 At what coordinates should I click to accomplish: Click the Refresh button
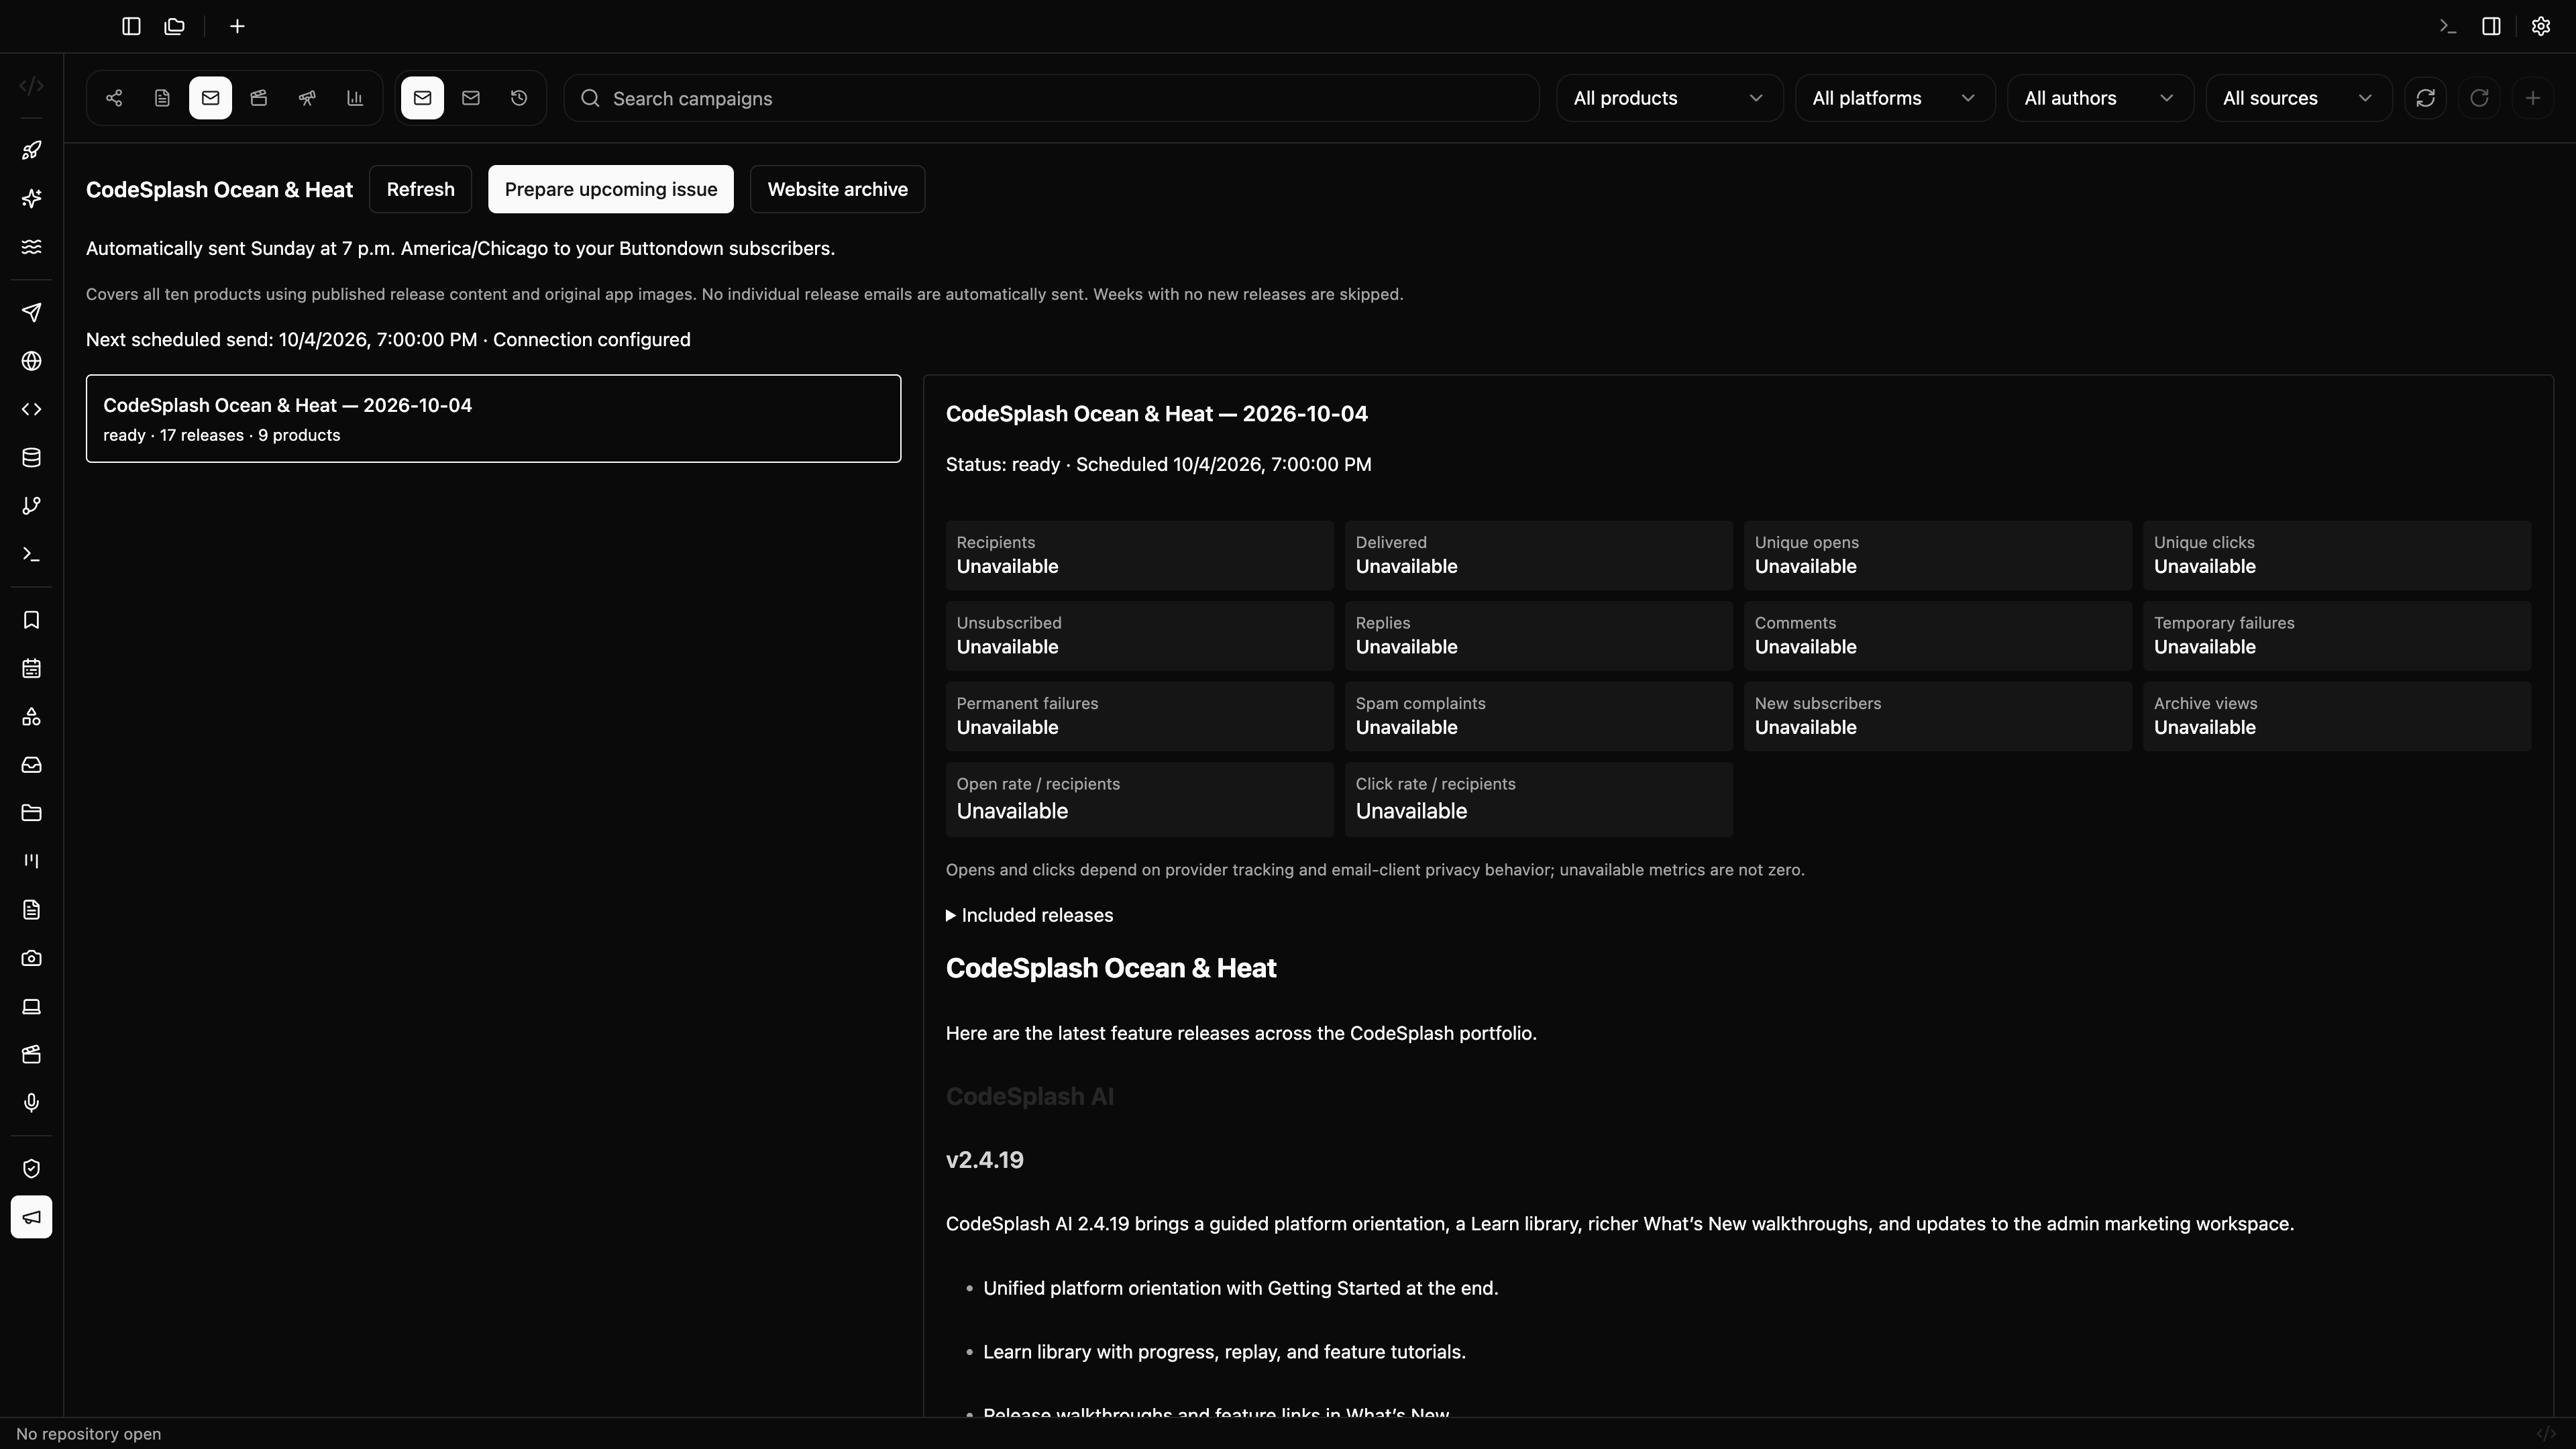pos(420,189)
